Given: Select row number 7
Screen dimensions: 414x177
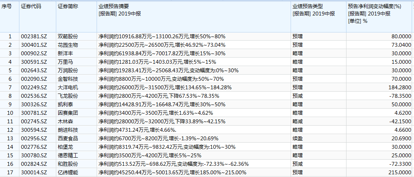Looking at the screenshot, I should click(10, 87).
